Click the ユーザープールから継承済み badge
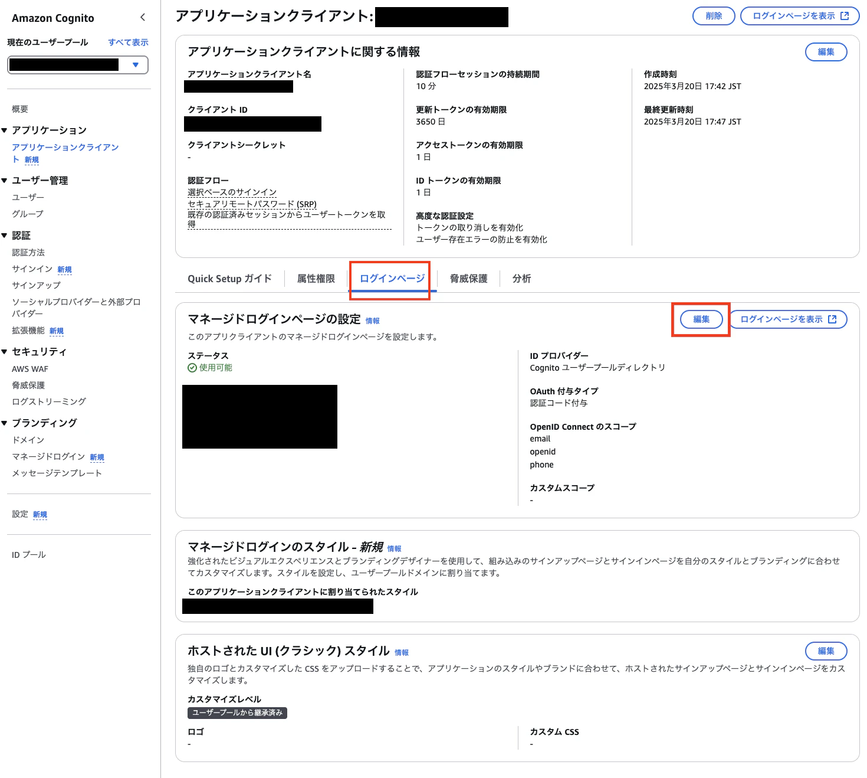 pos(237,713)
